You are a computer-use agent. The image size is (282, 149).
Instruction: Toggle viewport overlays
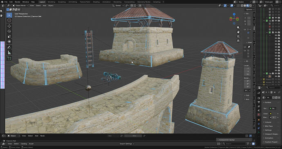pyautogui.click(x=232, y=6)
